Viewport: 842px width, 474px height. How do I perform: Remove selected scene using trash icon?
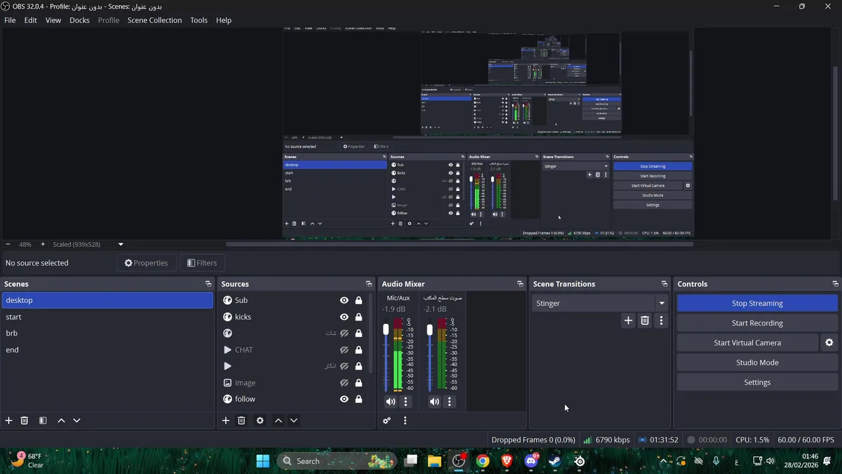[x=24, y=421]
